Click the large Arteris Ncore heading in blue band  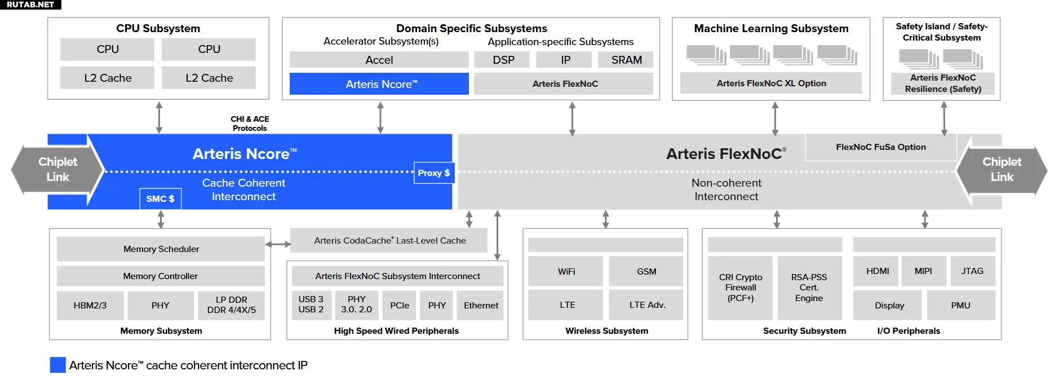(245, 154)
